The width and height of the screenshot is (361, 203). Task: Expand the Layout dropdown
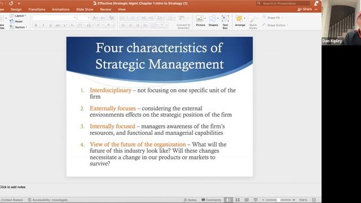click(19, 16)
